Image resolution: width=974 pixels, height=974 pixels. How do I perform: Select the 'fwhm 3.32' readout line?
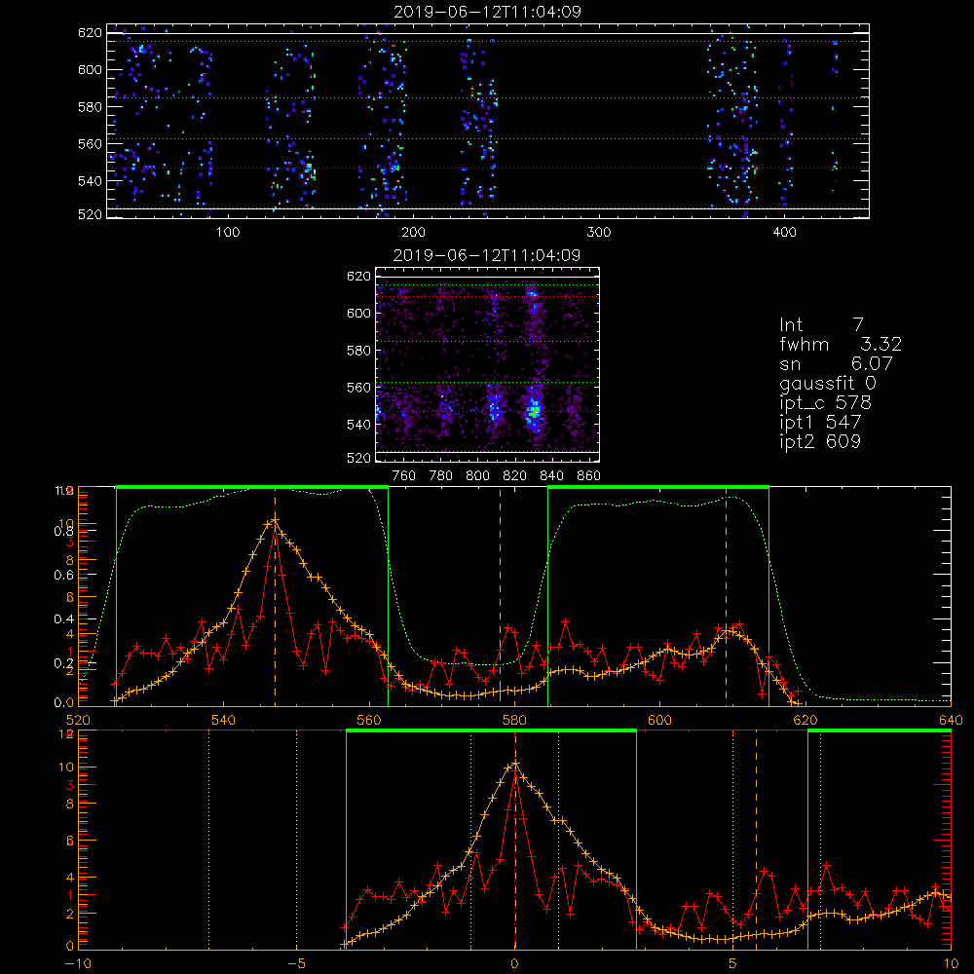[x=841, y=344]
